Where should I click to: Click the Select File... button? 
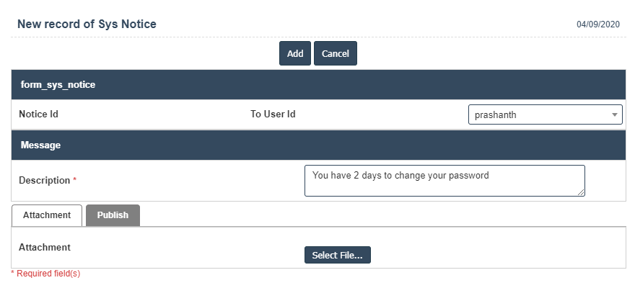click(x=337, y=255)
